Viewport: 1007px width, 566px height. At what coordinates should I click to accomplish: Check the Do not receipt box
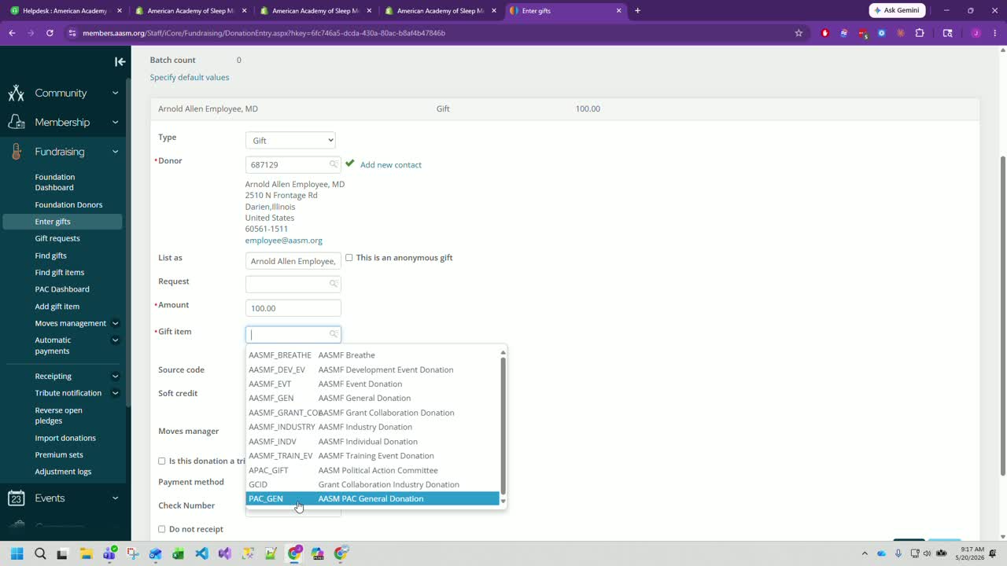162,529
